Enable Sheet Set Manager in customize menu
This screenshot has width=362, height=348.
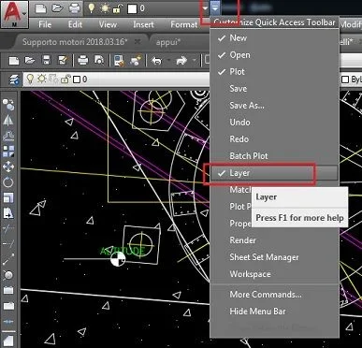point(274,257)
